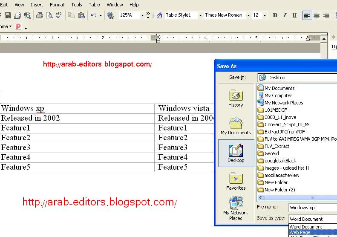Screen dimensions: 337x237
Task: Select the GeoVid folder
Action: pyautogui.click(x=268, y=153)
